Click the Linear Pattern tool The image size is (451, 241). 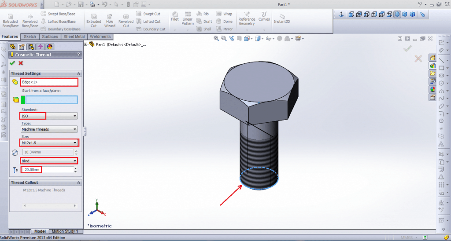(188, 18)
